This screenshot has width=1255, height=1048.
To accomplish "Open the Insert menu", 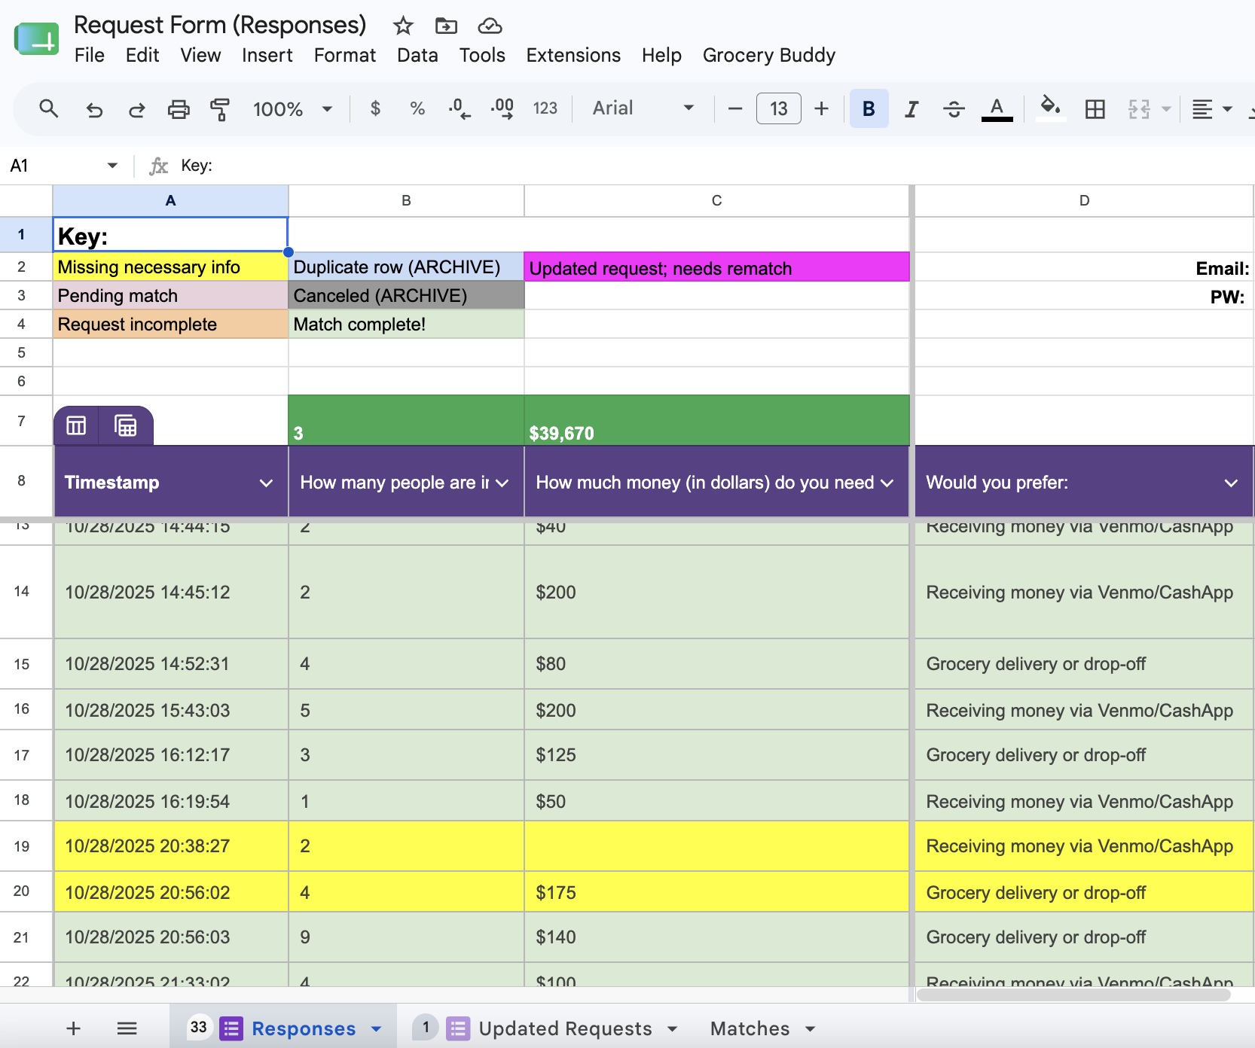I will [x=267, y=55].
